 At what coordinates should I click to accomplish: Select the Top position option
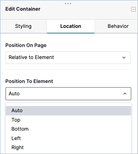pos(69,120)
